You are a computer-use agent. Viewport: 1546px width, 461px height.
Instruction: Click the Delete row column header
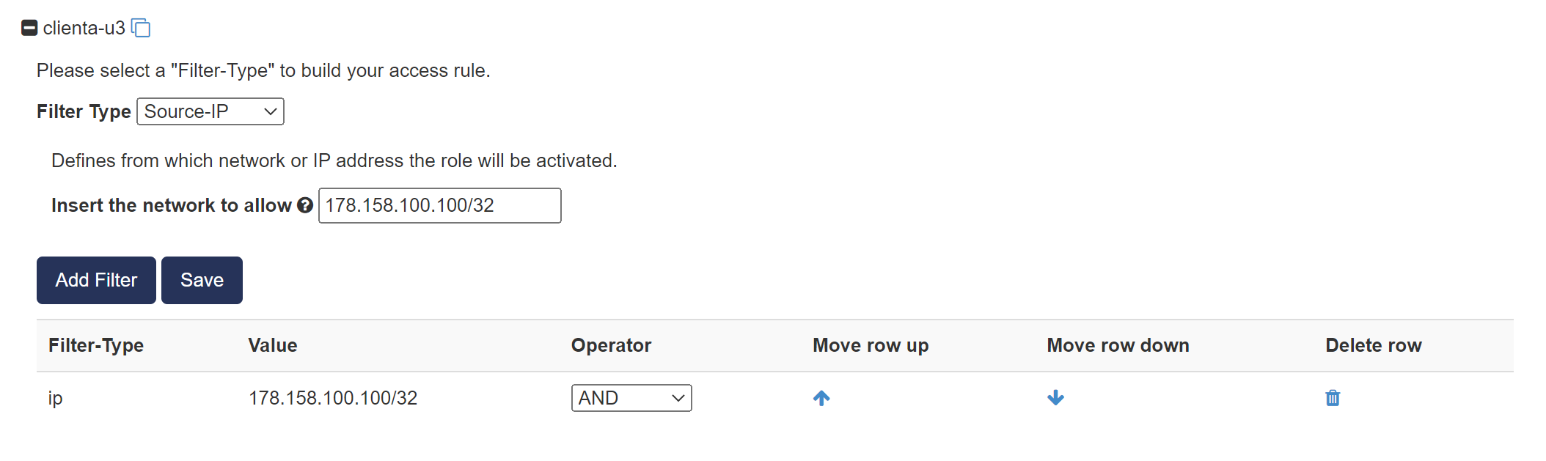coord(1373,345)
